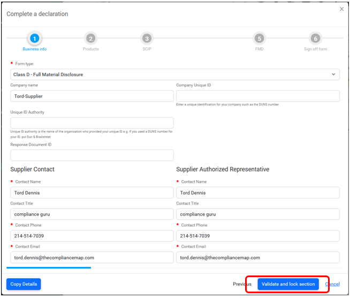Focus the Unique ID Authority input
The width and height of the screenshot is (350, 298).
(x=92, y=123)
